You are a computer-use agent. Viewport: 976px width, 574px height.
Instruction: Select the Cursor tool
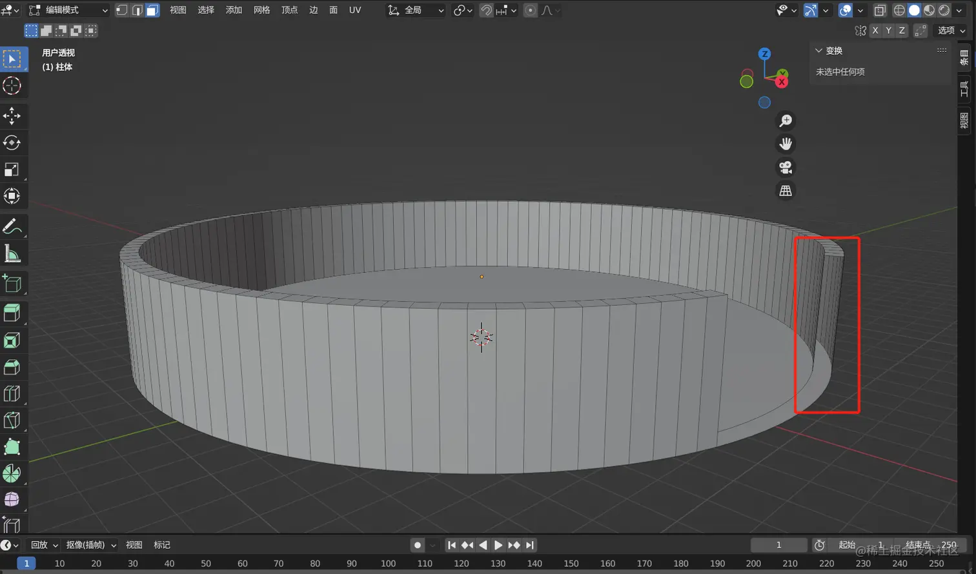click(x=12, y=85)
